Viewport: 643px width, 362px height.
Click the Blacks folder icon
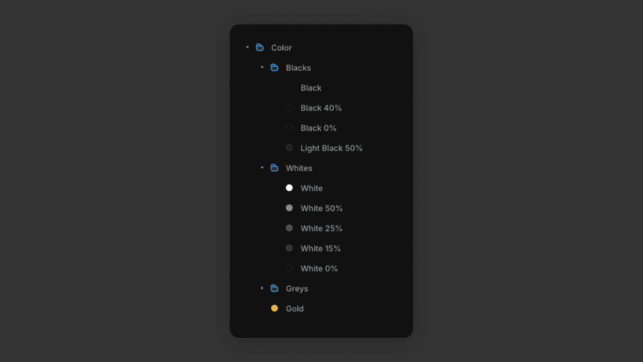274,68
